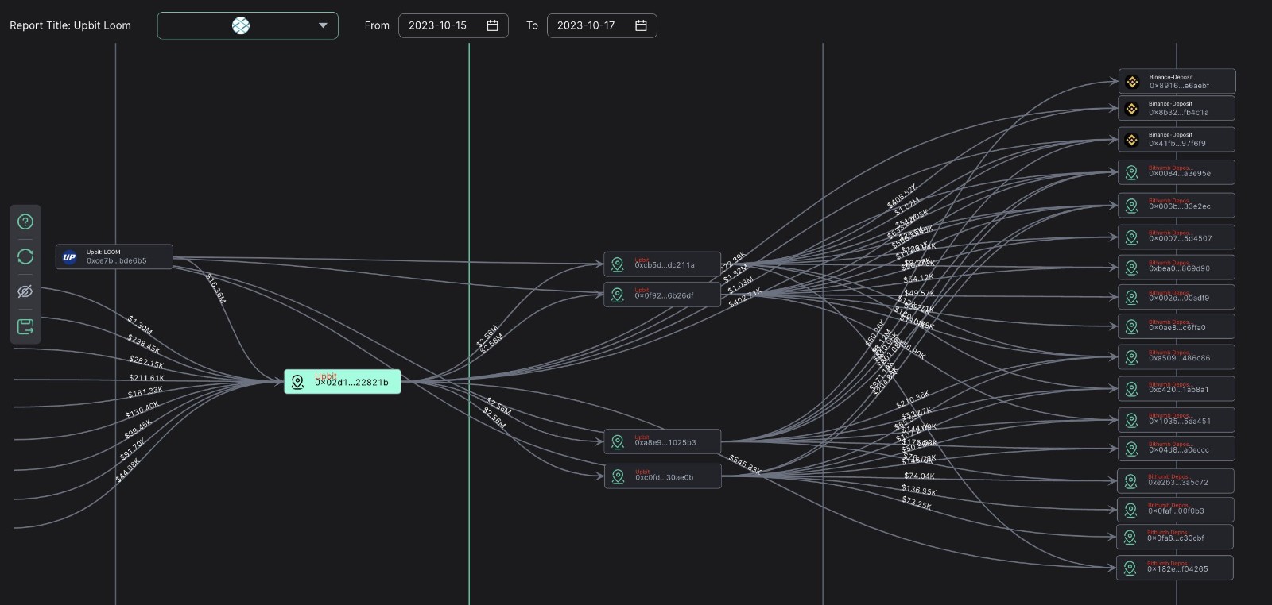Click pin icon on 0xbea0...869d90 node
This screenshot has height=605, width=1272.
[1131, 268]
